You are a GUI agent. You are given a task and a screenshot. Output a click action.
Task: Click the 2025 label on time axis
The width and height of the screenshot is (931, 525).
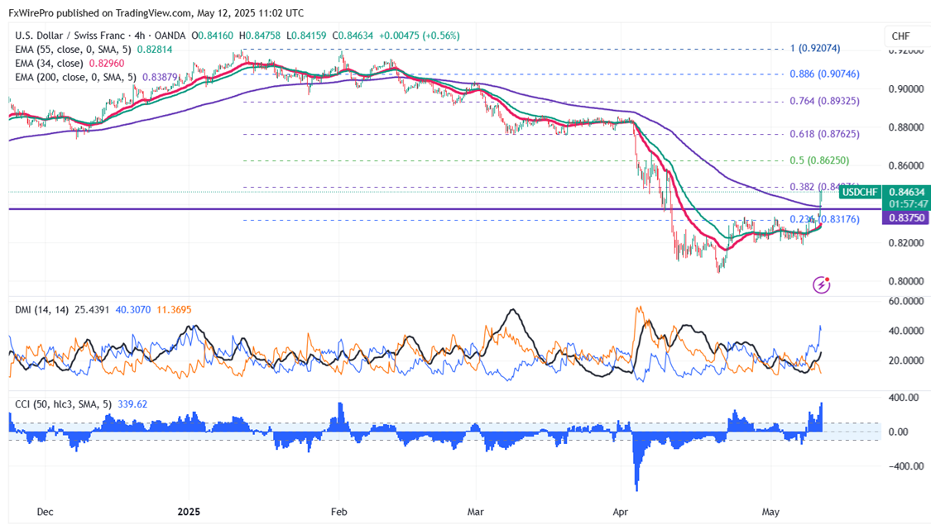click(x=189, y=511)
